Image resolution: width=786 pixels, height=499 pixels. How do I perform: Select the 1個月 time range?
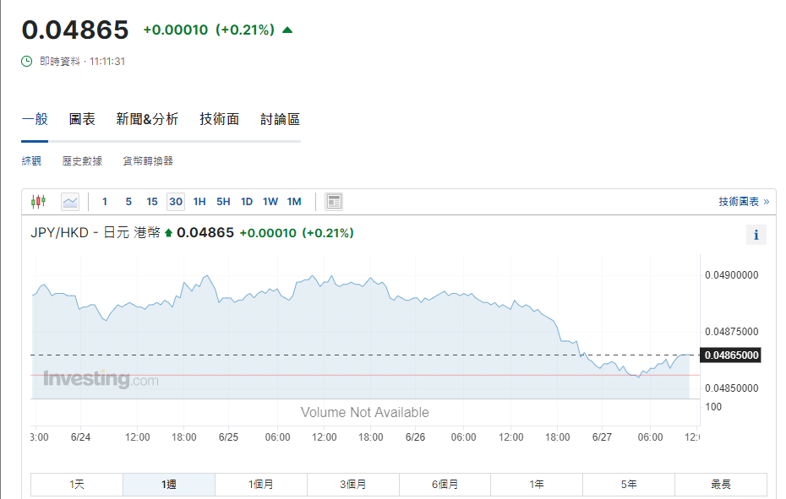click(261, 485)
